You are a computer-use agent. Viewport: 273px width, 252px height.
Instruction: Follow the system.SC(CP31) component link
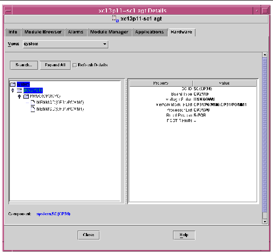pyautogui.click(x=53, y=214)
